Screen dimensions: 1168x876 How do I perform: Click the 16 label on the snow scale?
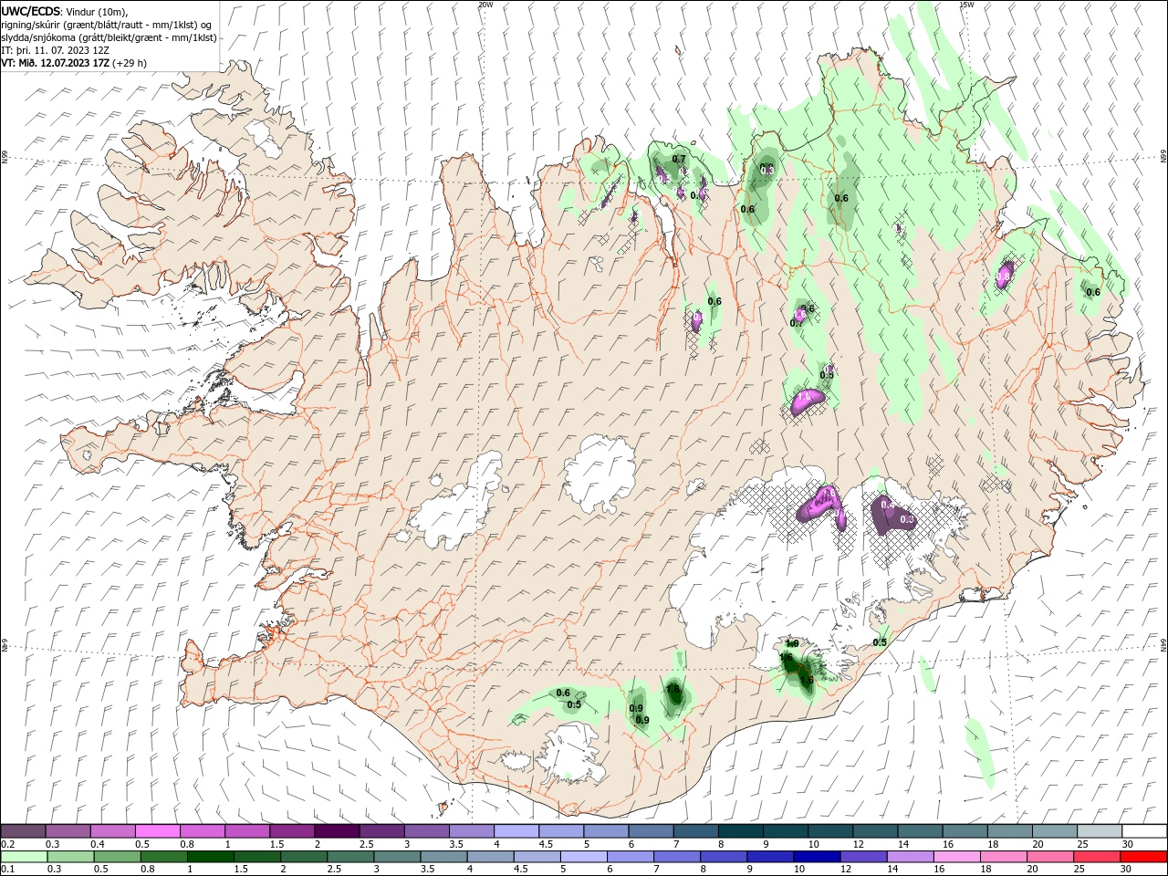coord(948,844)
